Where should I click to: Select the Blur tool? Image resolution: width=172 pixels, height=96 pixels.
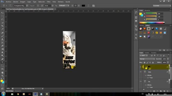point(2,52)
